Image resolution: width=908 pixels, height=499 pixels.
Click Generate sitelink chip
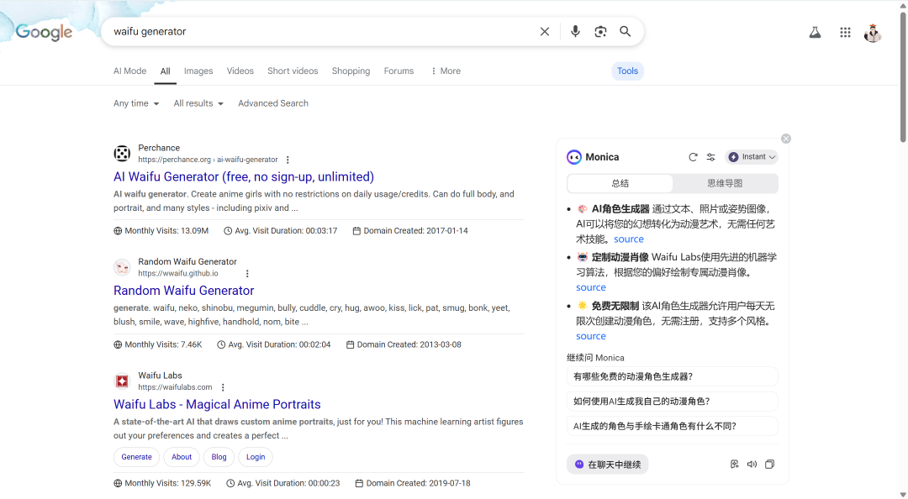pyautogui.click(x=137, y=457)
